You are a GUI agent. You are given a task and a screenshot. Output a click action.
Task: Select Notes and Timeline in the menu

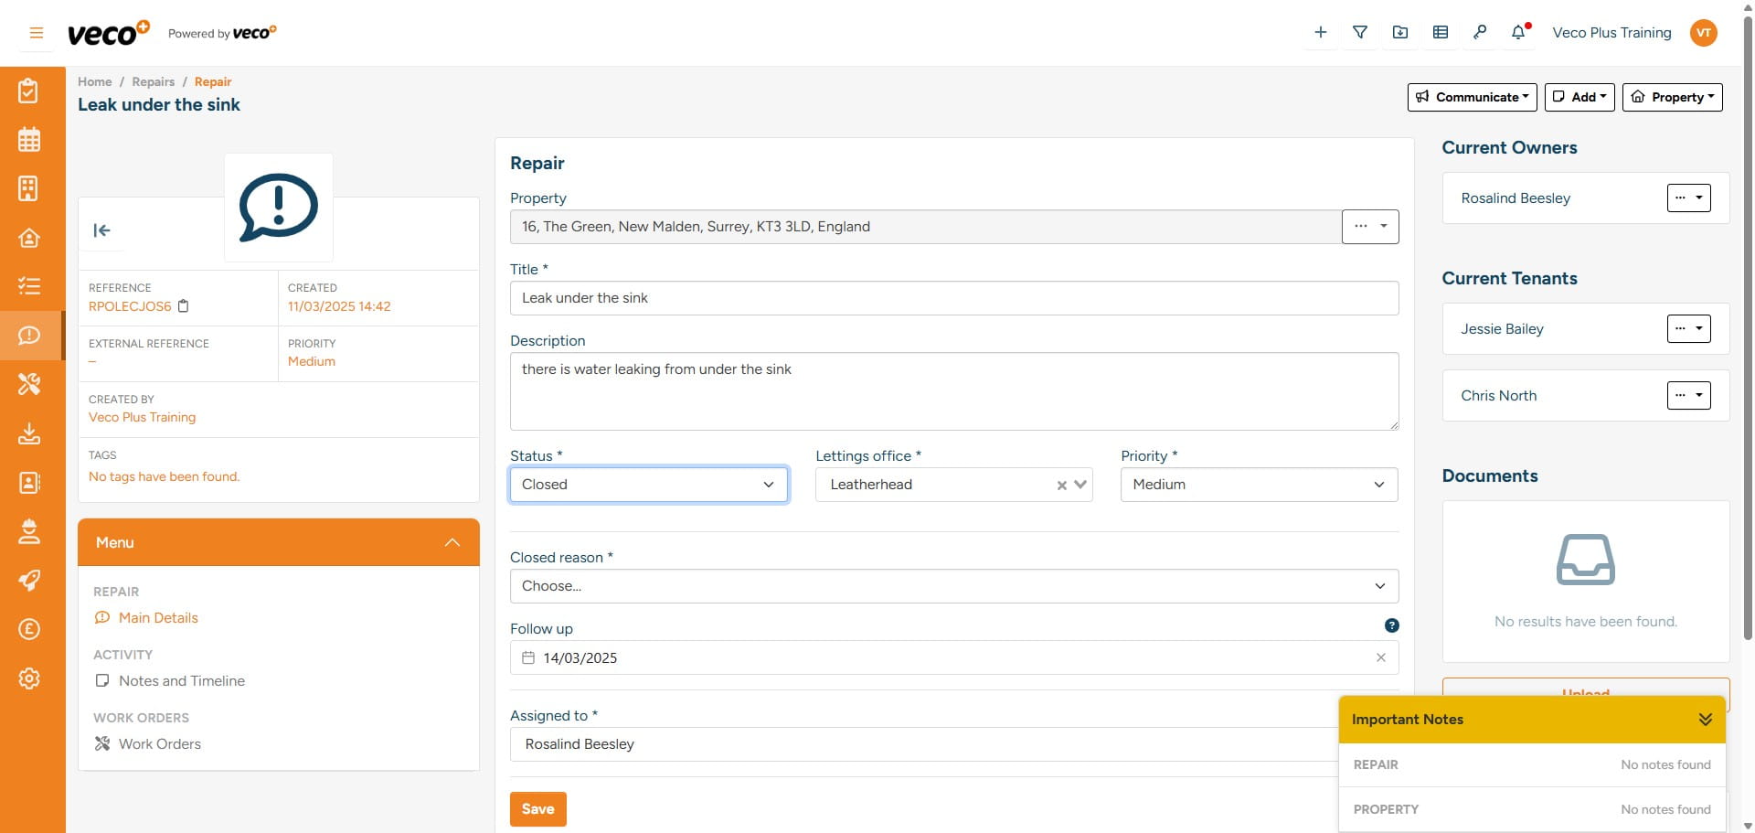(182, 680)
